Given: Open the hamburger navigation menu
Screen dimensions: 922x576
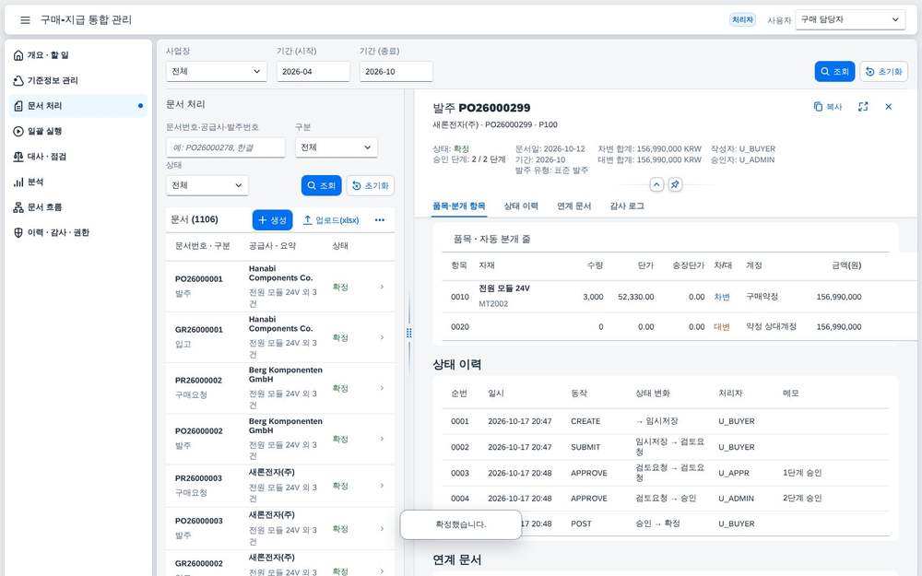Looking at the screenshot, I should coord(25,20).
